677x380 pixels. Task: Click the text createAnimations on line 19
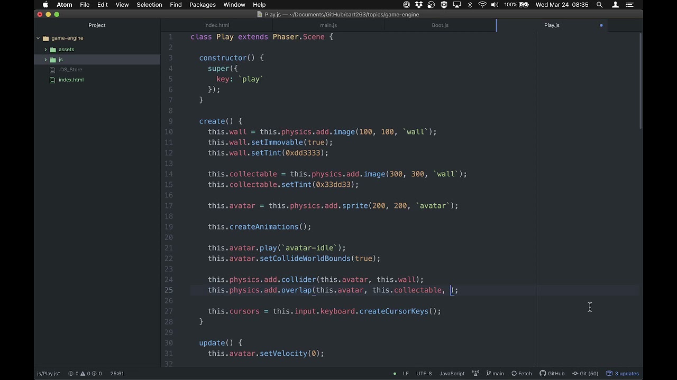coord(264,227)
